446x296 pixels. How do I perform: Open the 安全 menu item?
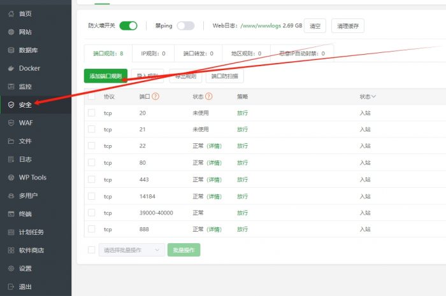click(36, 105)
